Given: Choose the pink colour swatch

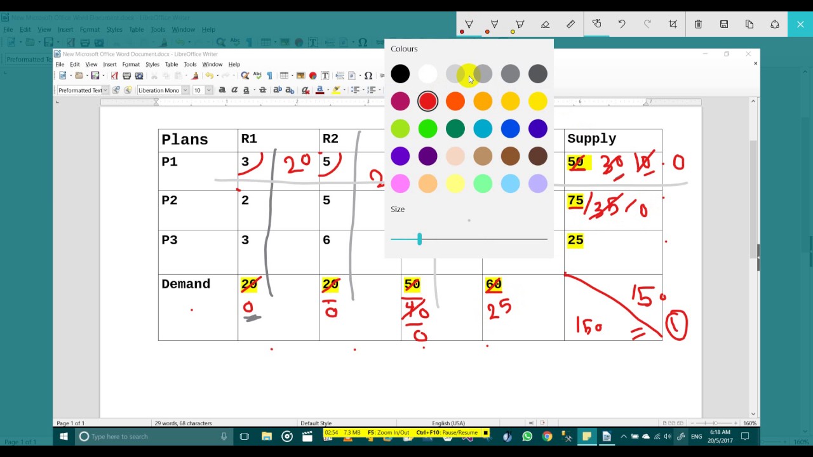Looking at the screenshot, I should pos(400,183).
